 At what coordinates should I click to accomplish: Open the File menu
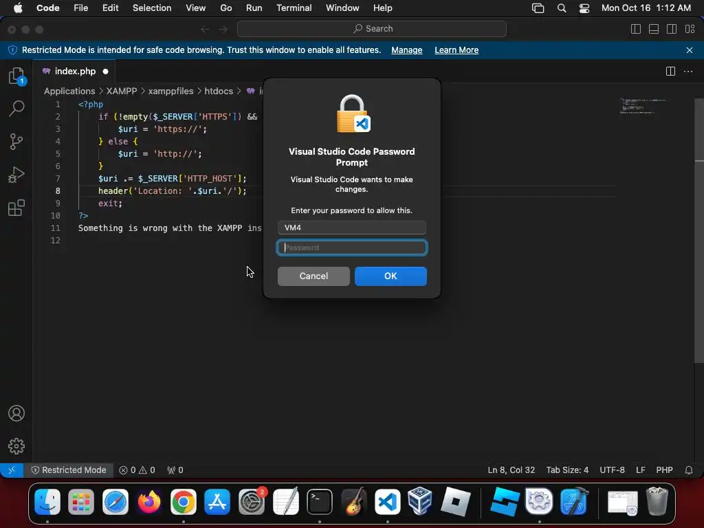81,8
